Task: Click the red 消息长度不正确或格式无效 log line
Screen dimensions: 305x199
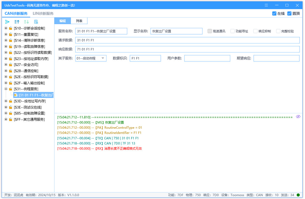Action: pos(99,149)
